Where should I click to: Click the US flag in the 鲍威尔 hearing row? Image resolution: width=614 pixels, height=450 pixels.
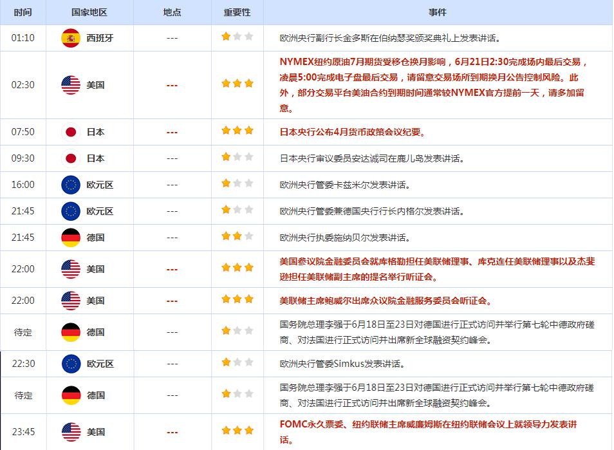[71, 301]
